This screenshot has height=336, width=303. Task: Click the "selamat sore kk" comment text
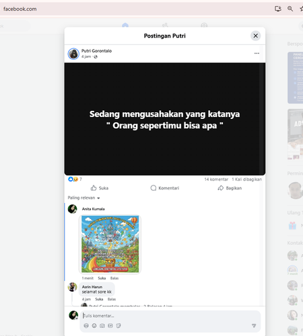96,292
